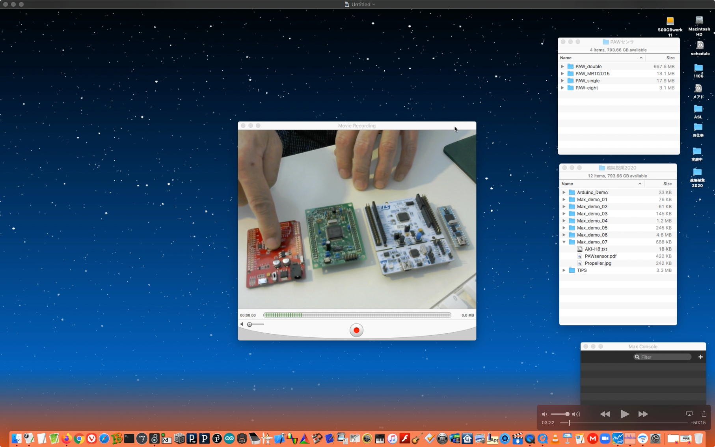Launch Safari from the Dock
This screenshot has width=715, height=447.
coord(104,438)
